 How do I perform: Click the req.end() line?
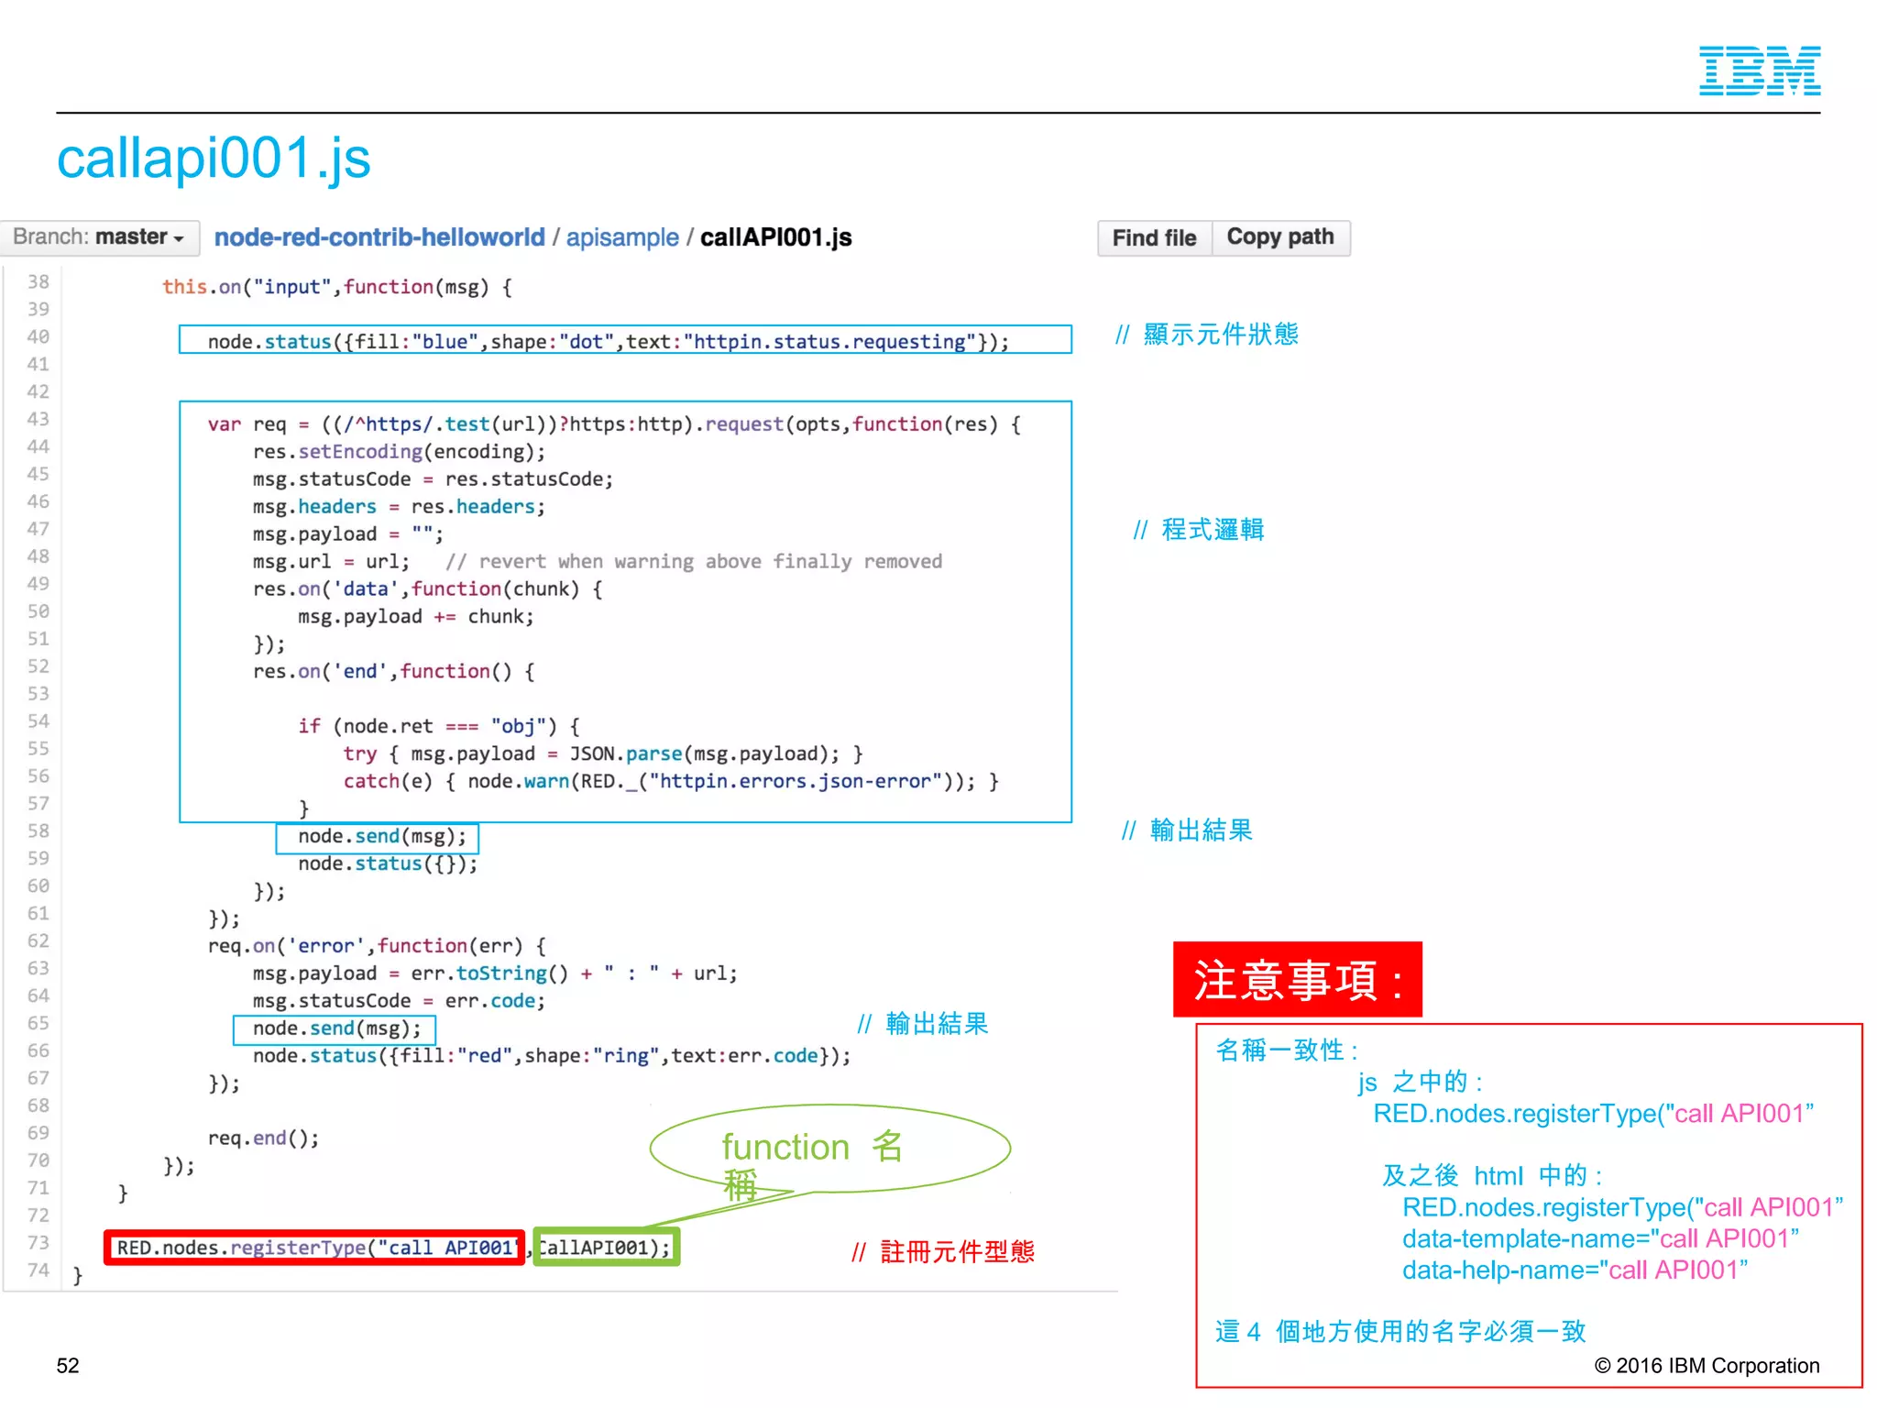coord(263,1138)
